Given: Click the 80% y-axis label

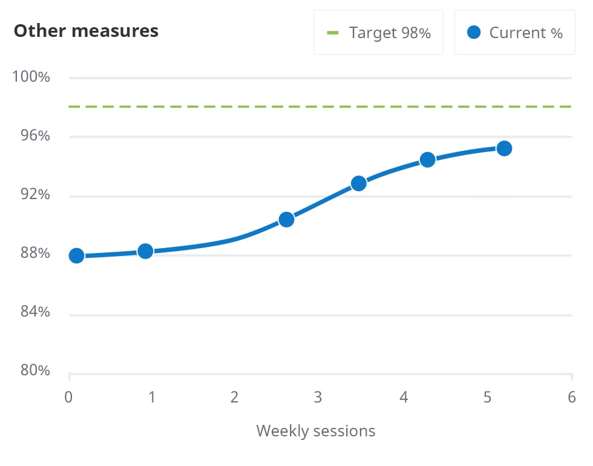Looking at the screenshot, I should [x=33, y=370].
